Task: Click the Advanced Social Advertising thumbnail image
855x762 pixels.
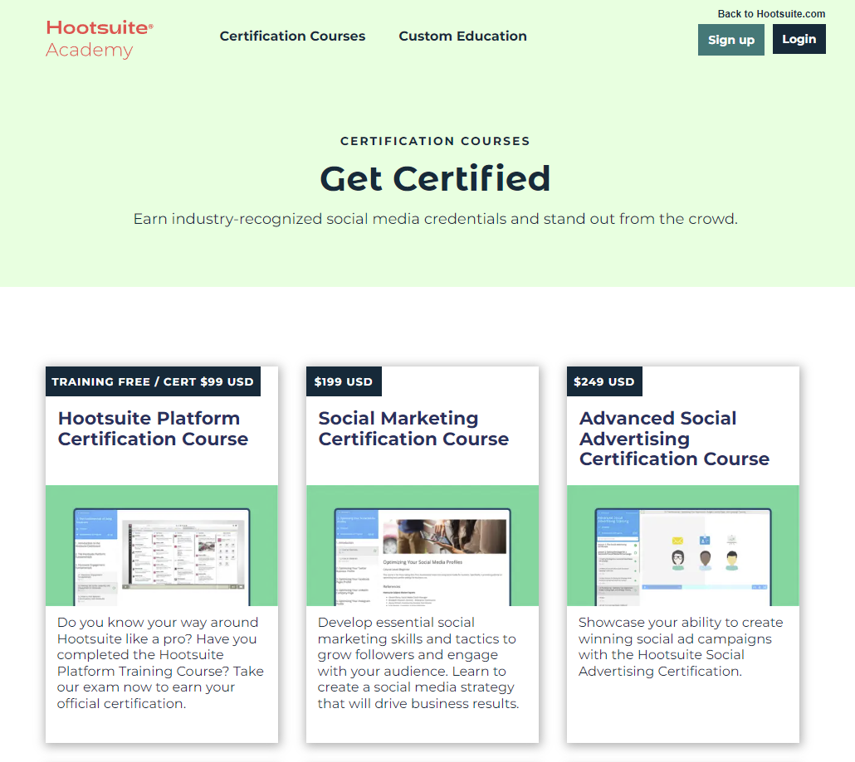Action: point(682,546)
